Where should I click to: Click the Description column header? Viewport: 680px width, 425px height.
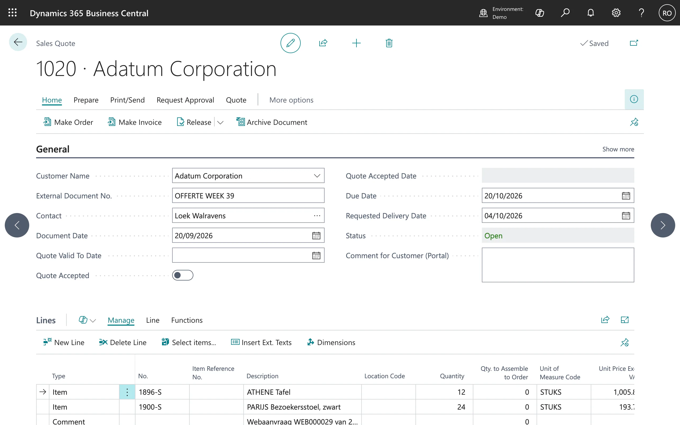click(x=262, y=376)
